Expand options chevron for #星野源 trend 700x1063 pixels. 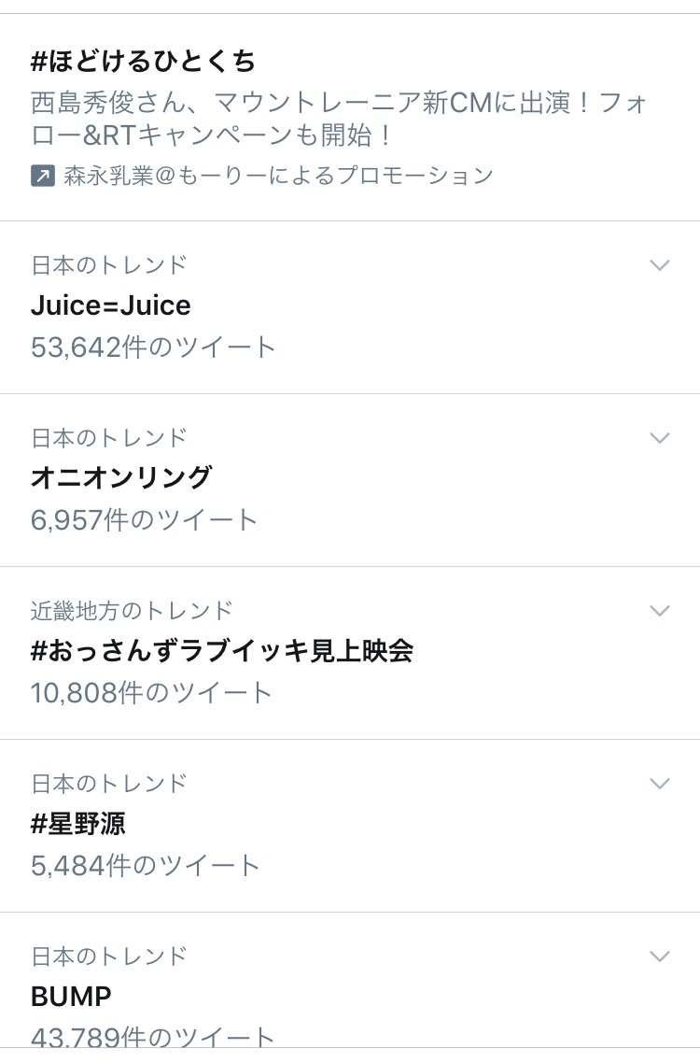[x=659, y=784]
